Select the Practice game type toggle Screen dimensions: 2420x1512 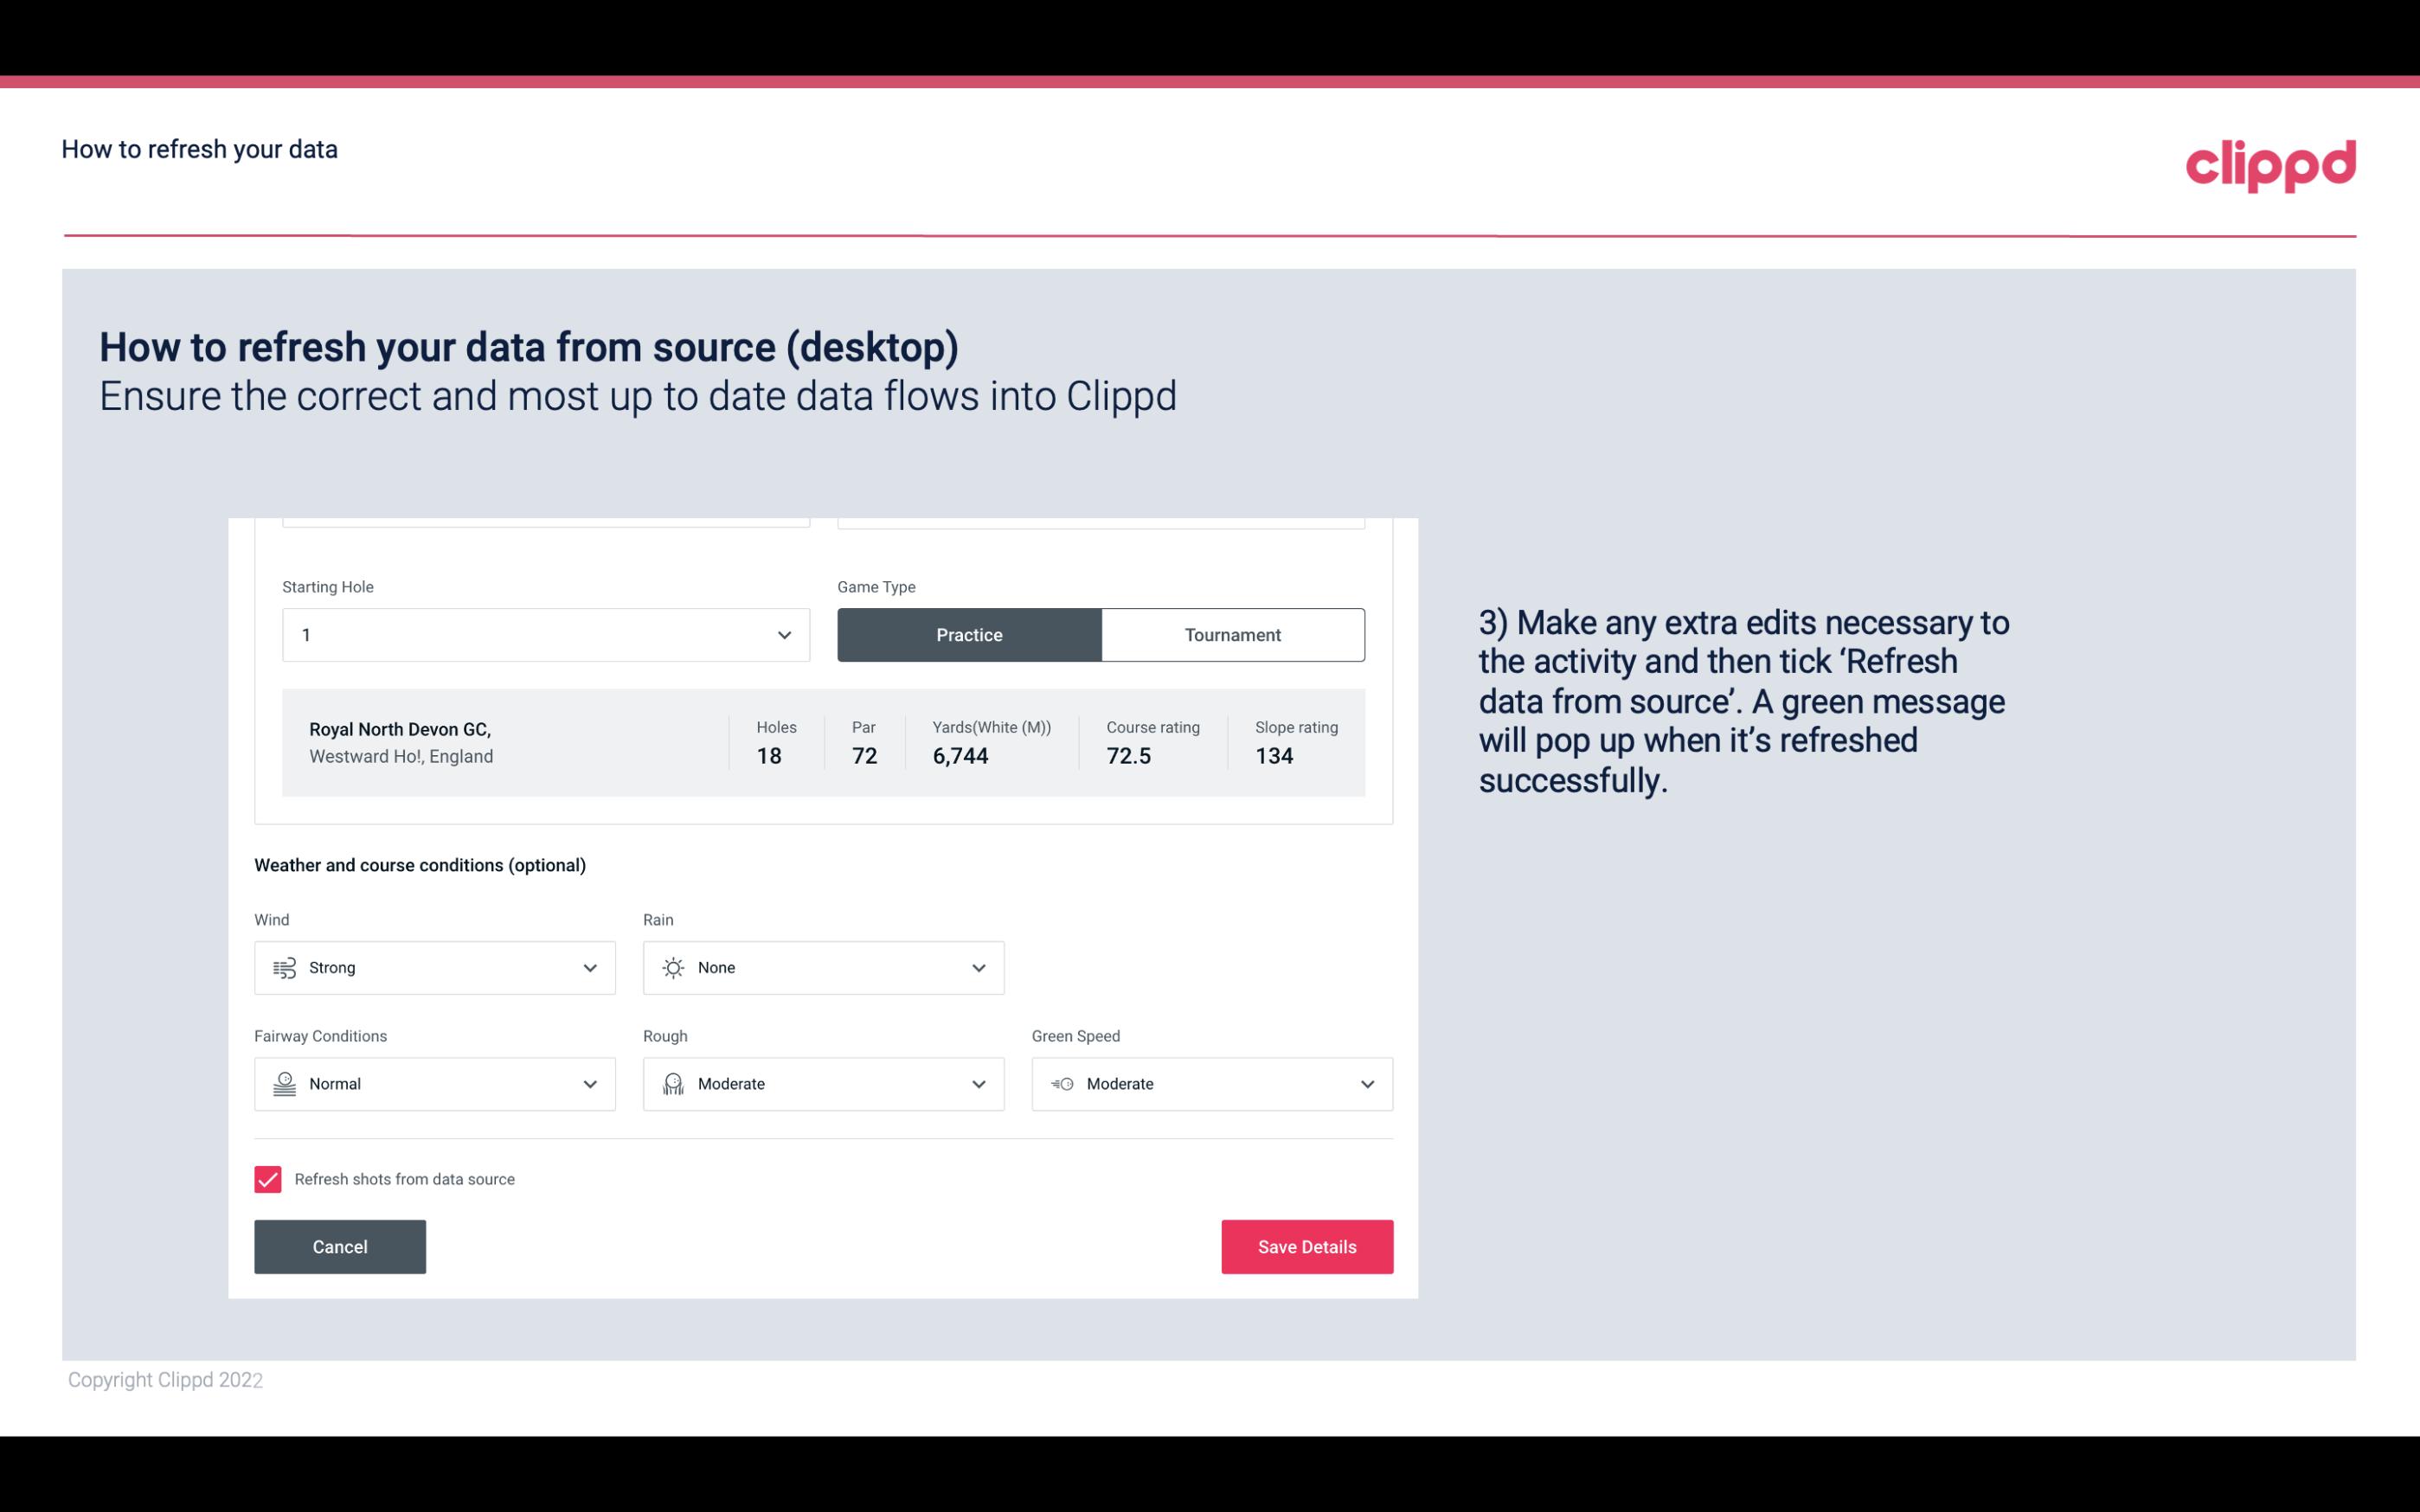(x=969, y=634)
